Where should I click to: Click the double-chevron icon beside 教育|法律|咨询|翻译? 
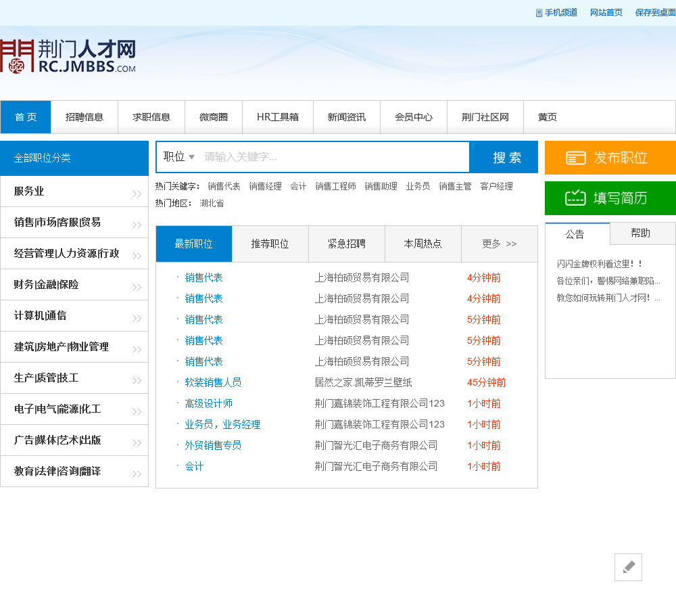[x=137, y=474]
